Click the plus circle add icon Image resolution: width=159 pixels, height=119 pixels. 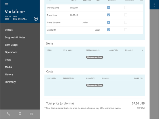coord(36,19)
